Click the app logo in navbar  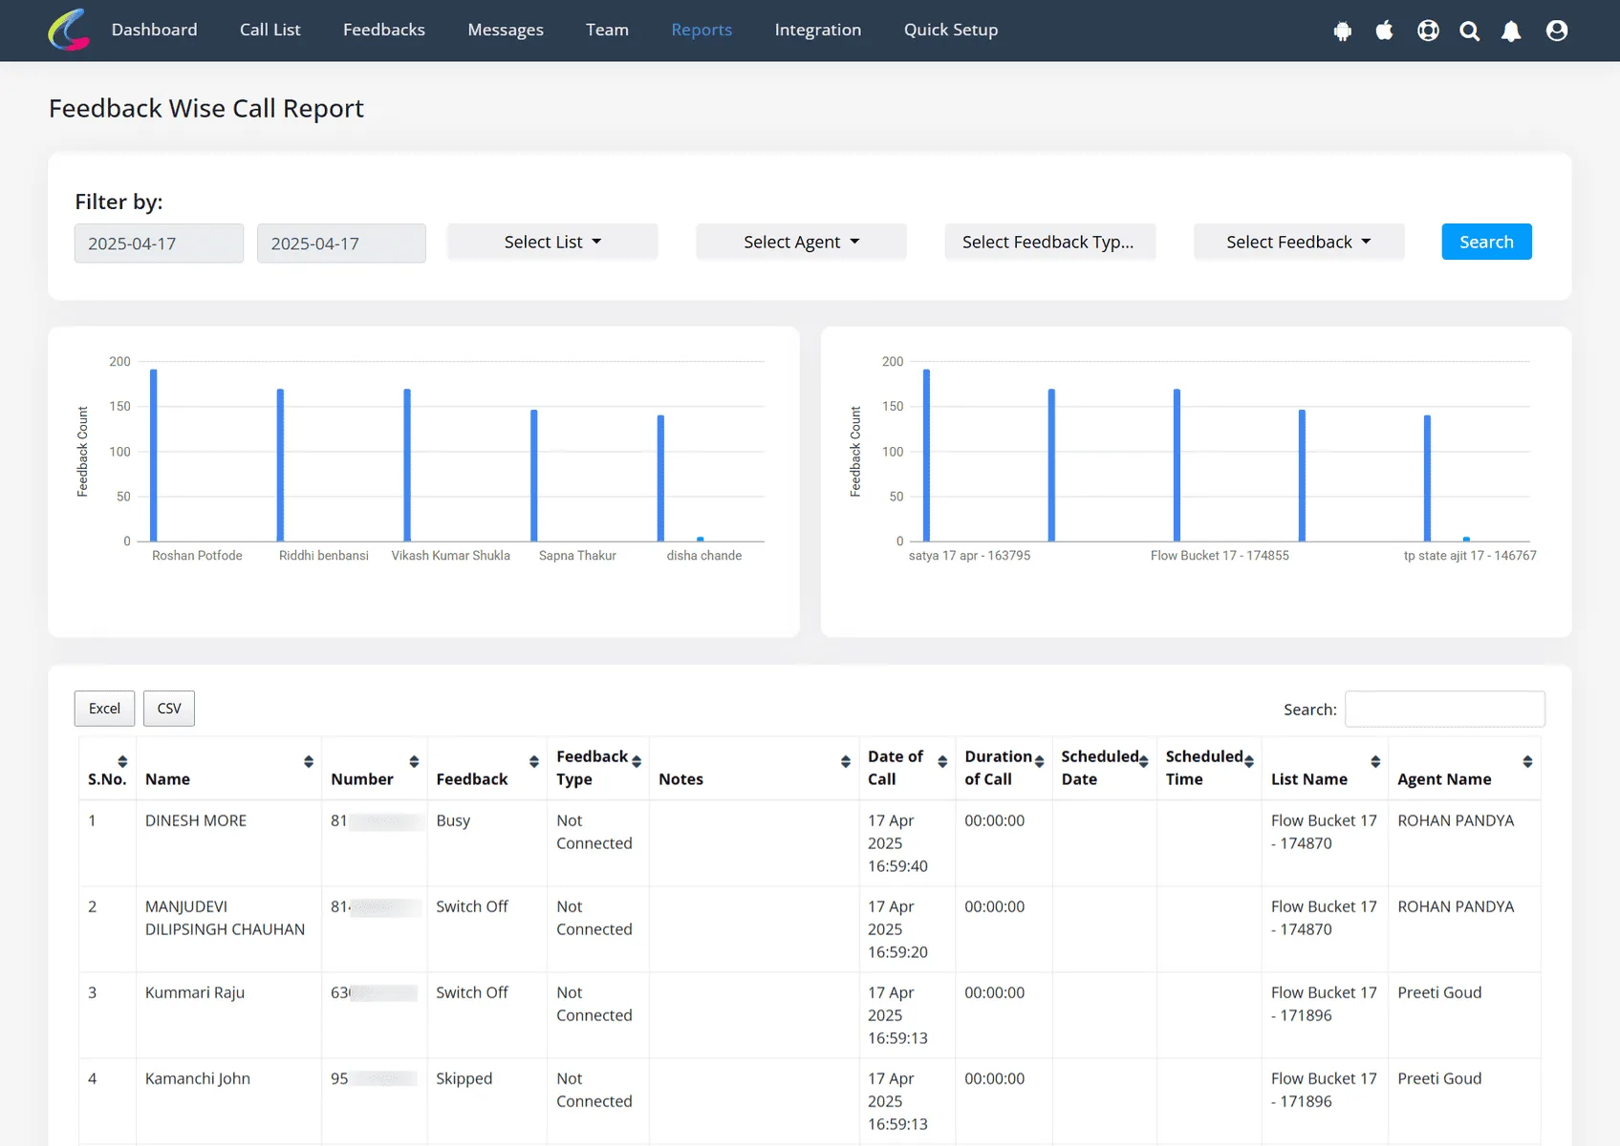coord(69,30)
